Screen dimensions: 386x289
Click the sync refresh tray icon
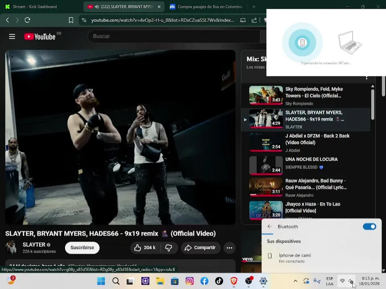pyautogui.click(x=306, y=281)
